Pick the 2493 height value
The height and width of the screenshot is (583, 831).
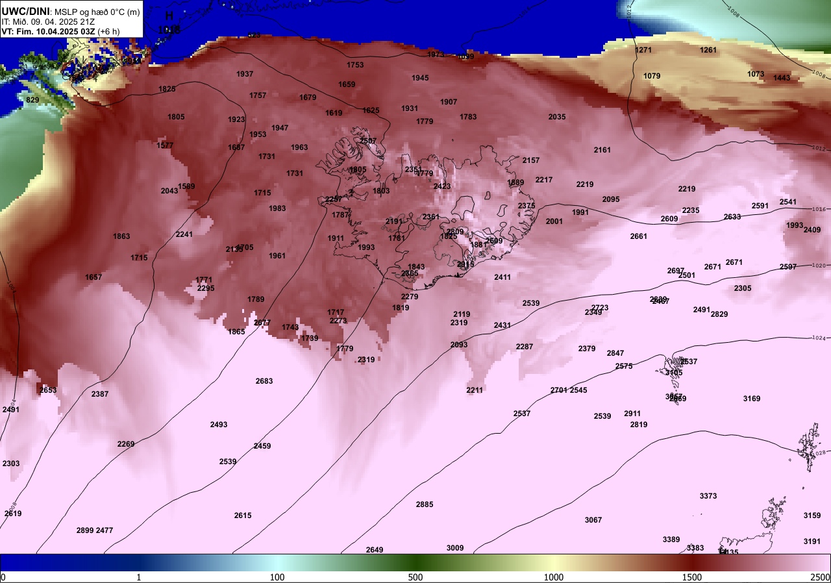[219, 425]
